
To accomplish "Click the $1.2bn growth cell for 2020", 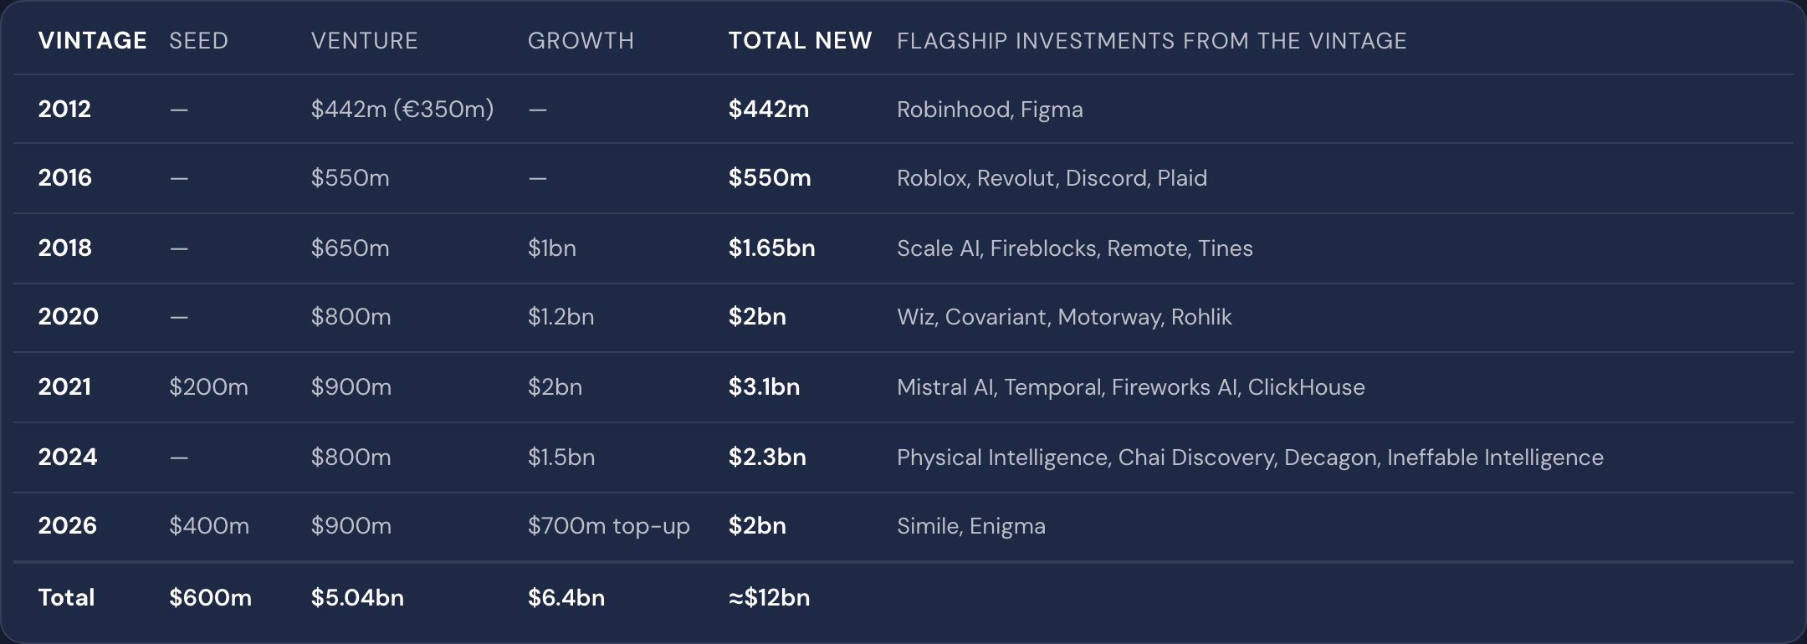I will click(x=561, y=316).
